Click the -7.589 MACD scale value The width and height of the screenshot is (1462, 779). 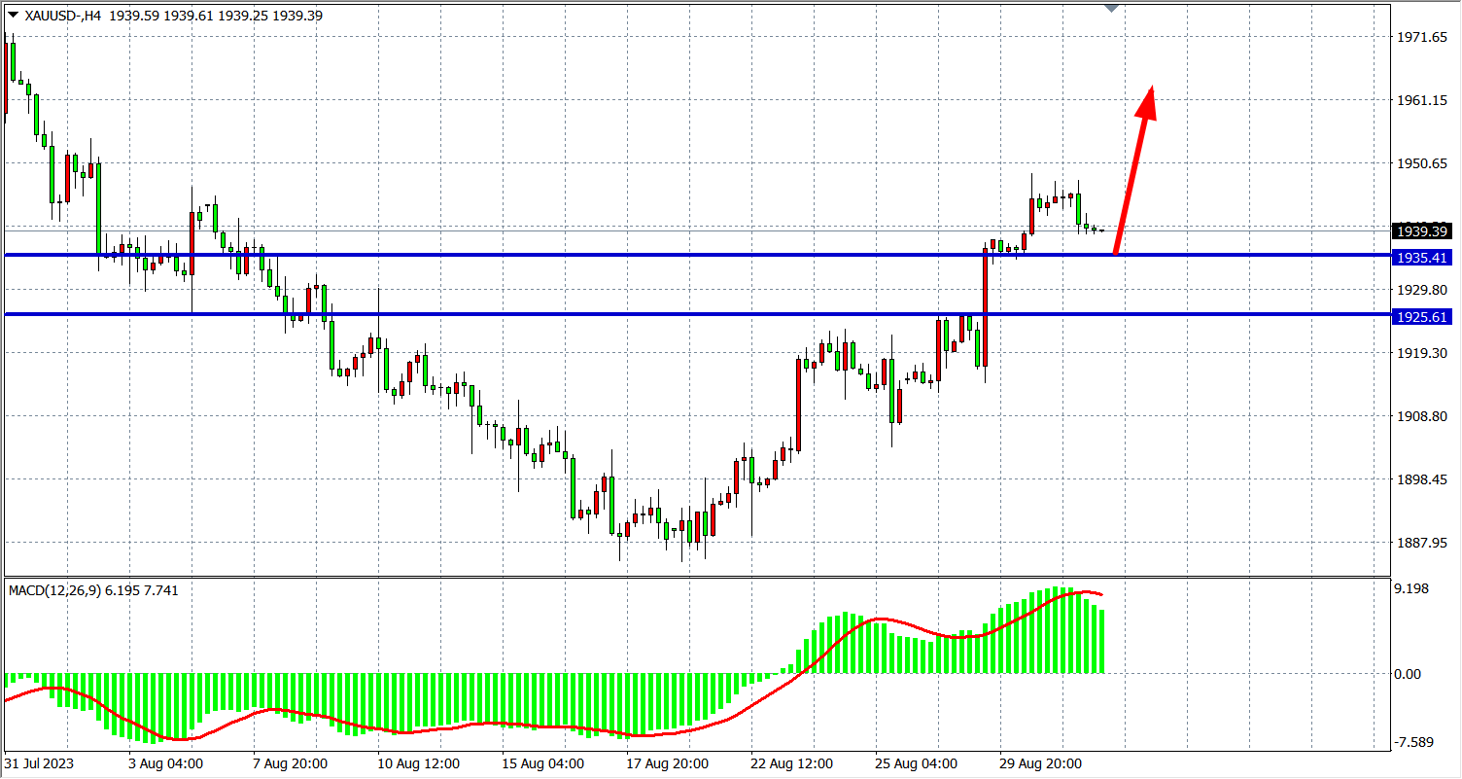1415,743
